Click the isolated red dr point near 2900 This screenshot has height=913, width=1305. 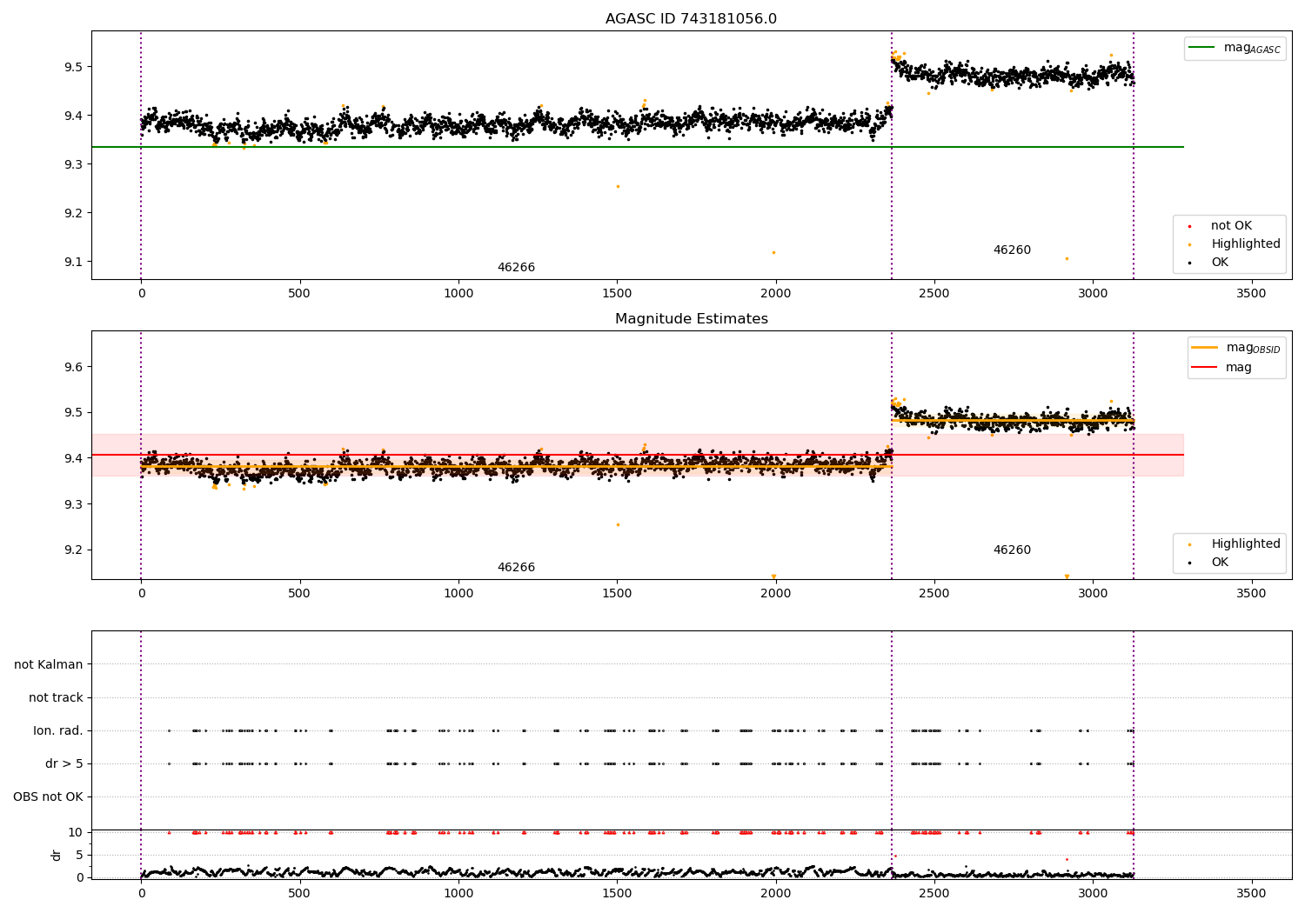(1067, 859)
